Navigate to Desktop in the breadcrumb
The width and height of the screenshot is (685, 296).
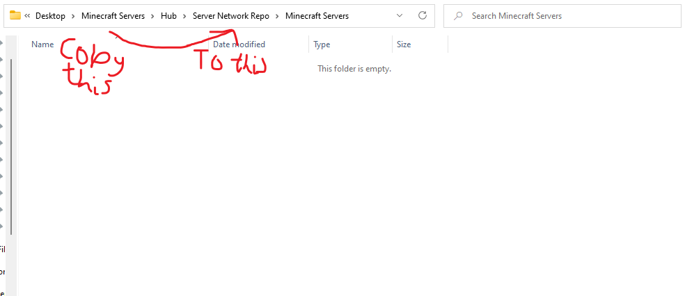[50, 16]
